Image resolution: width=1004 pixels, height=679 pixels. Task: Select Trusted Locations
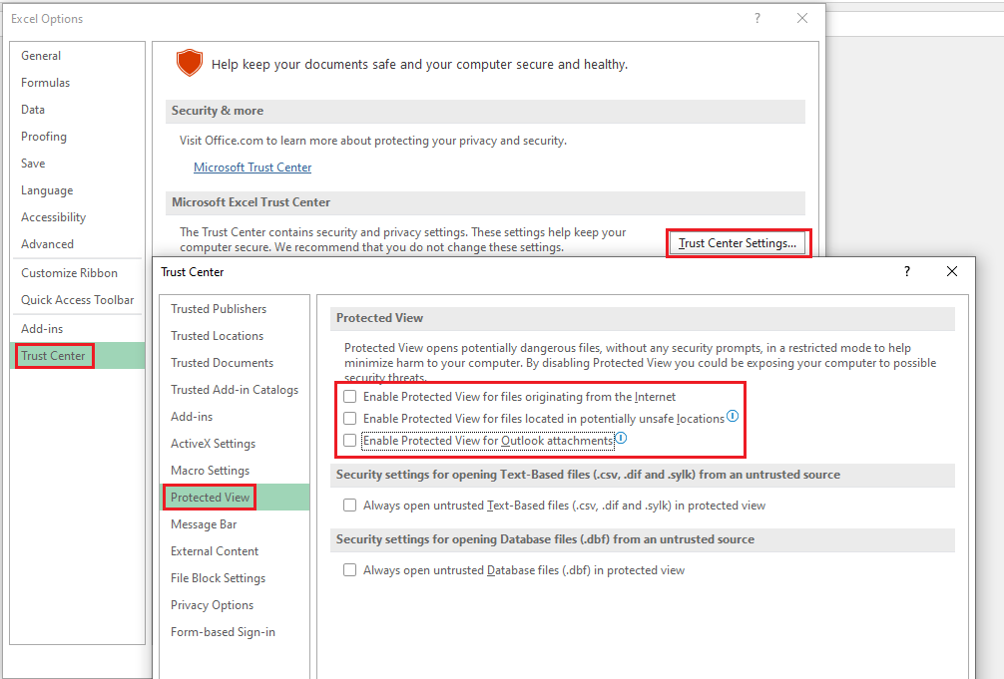click(x=235, y=336)
